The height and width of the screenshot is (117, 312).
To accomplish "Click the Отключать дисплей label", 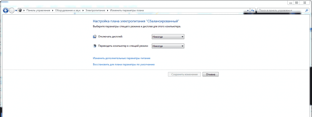I will coord(110,37).
